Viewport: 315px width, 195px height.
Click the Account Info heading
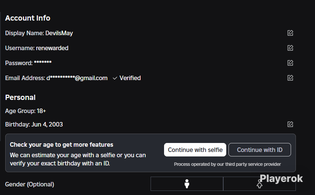tap(28, 18)
